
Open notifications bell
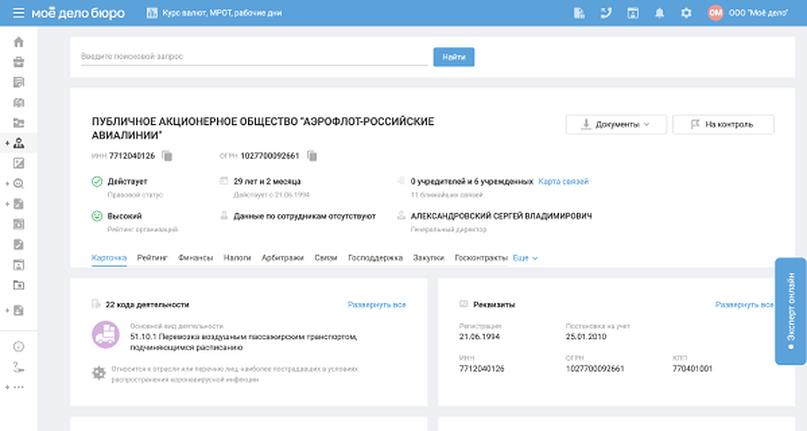(x=659, y=13)
